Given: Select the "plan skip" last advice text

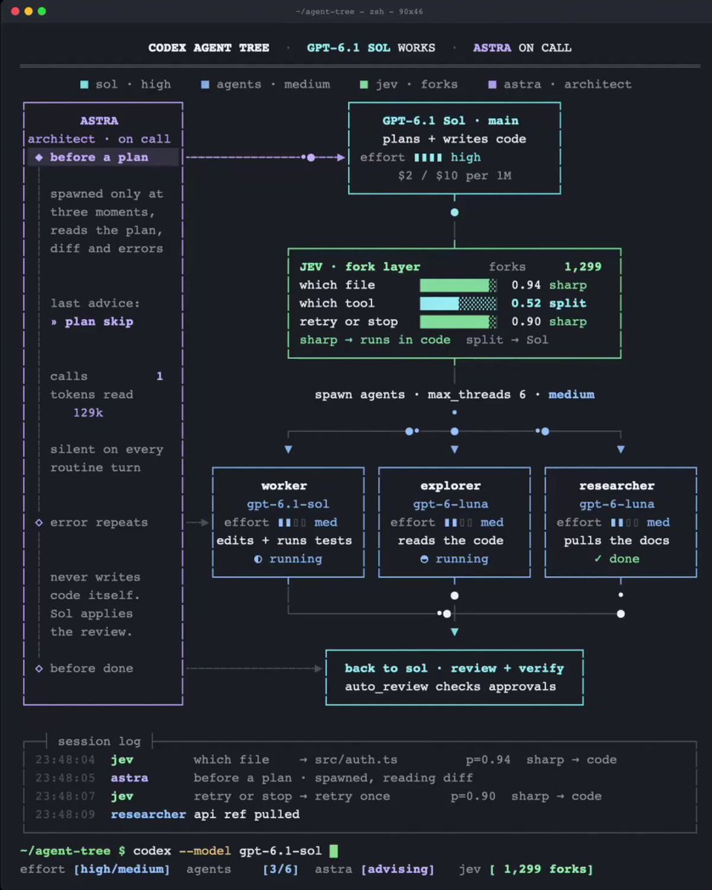Looking at the screenshot, I should coord(99,322).
